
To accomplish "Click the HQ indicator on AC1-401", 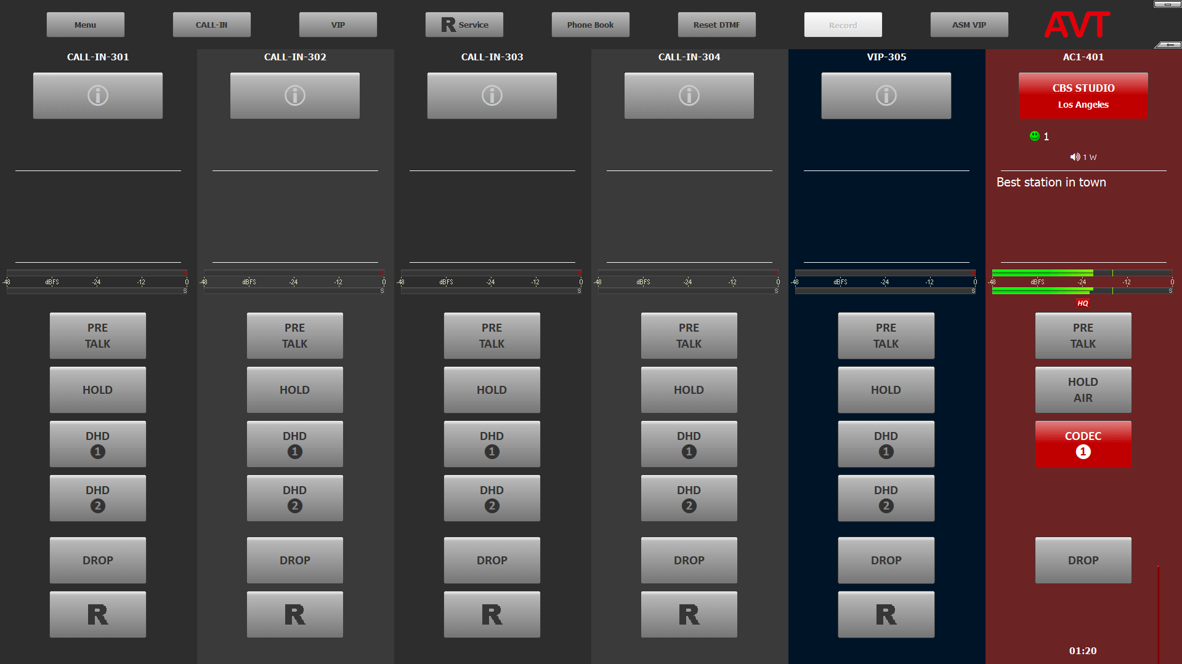I will tap(1082, 303).
